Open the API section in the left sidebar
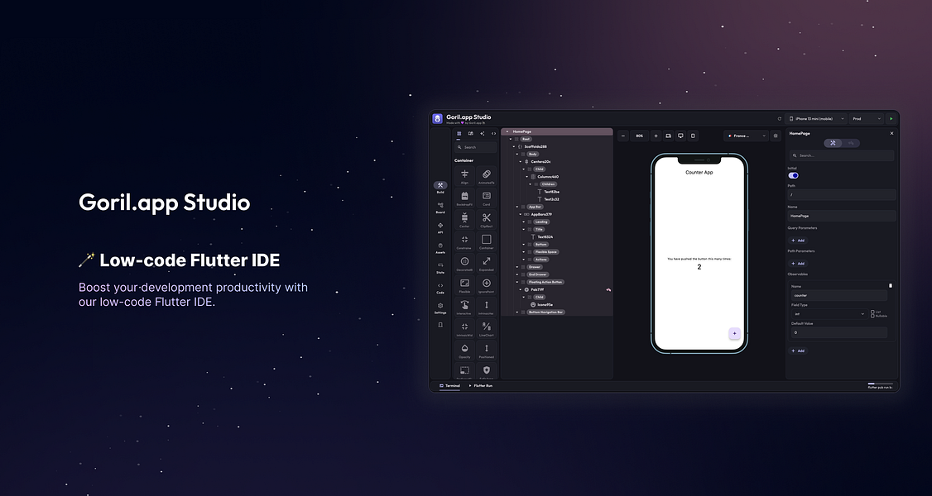Image resolution: width=932 pixels, height=496 pixels. [x=440, y=227]
